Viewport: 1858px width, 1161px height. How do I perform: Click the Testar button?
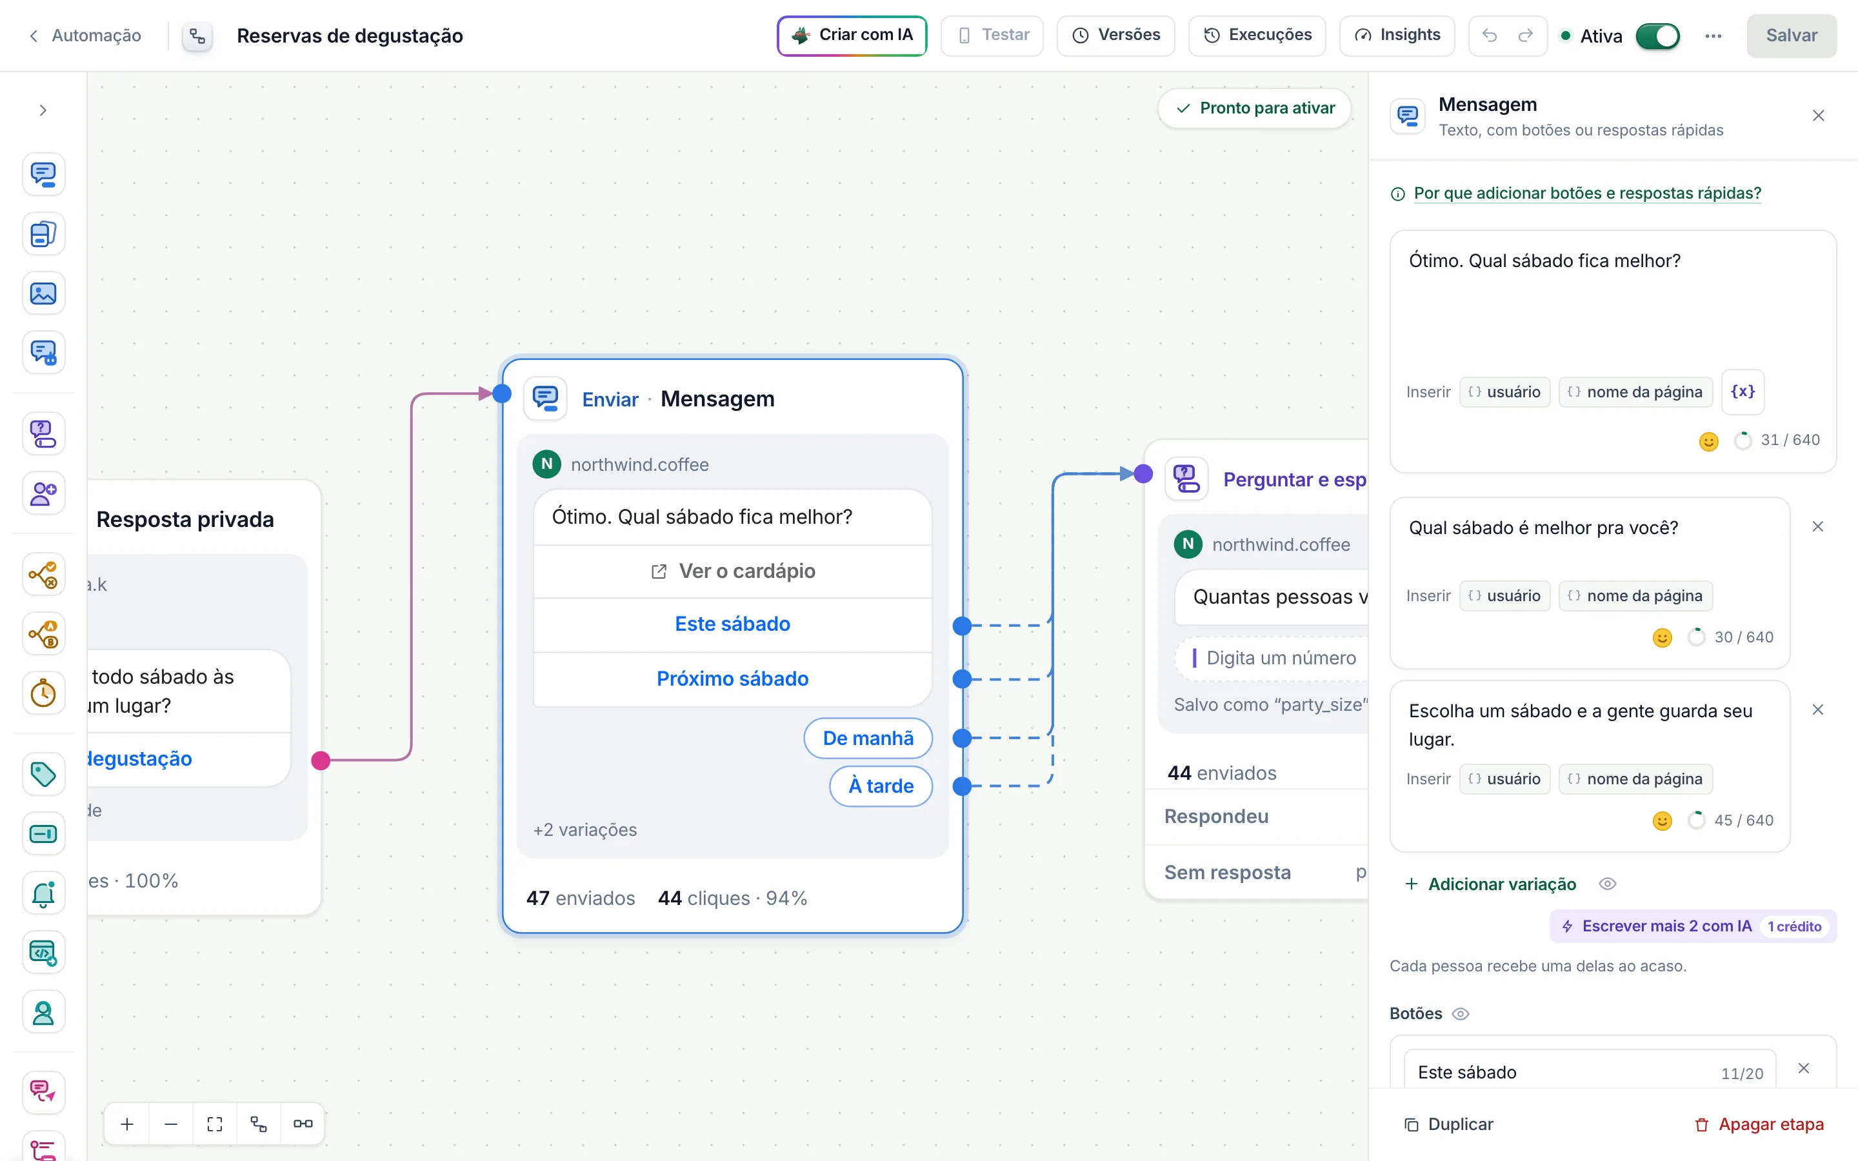point(992,35)
